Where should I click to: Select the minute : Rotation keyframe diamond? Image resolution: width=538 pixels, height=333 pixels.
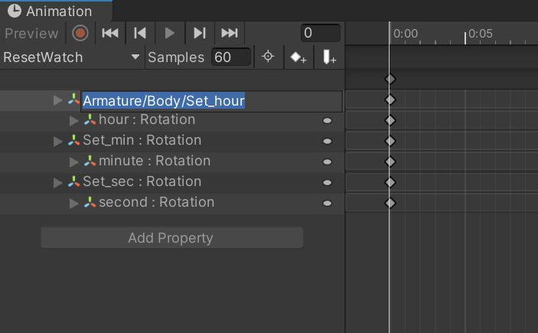tap(390, 162)
